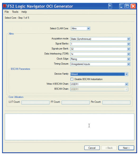This screenshot has height=155, width=139.
Task: Click the title bar extra dropdown arrow icon
Action: [x=110, y=6]
